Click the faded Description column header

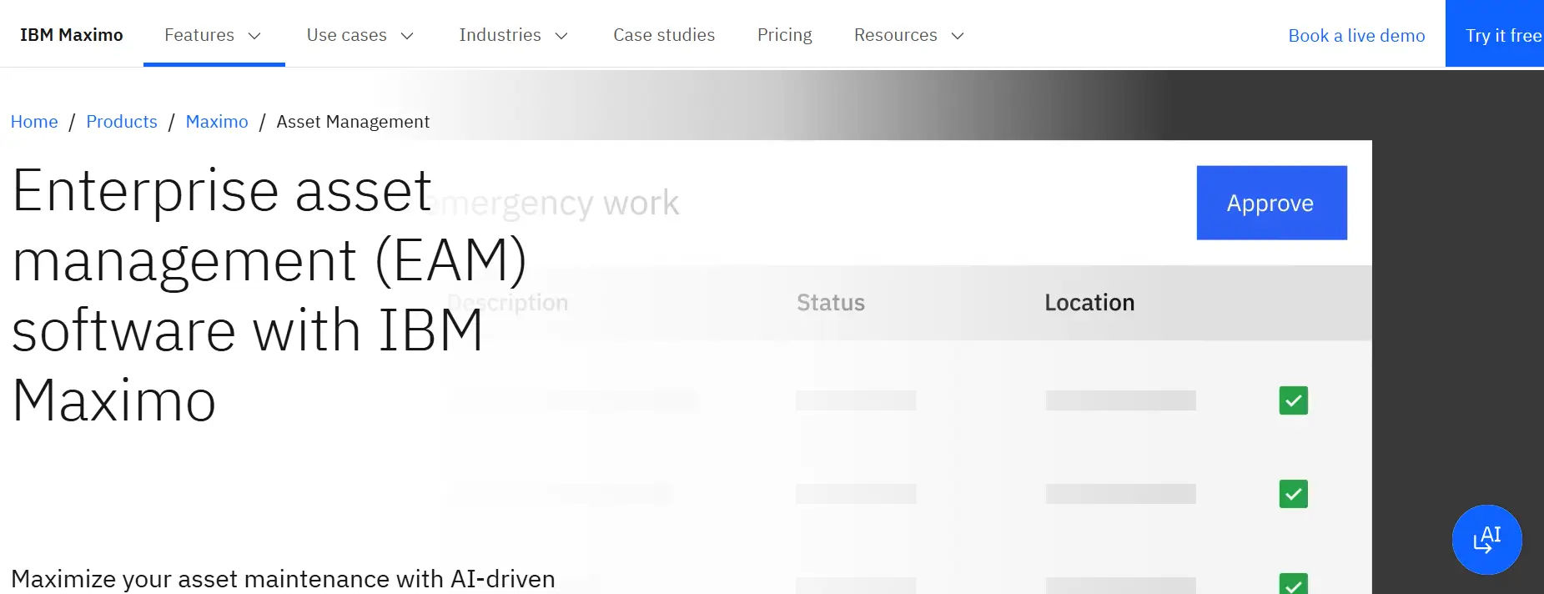(x=508, y=303)
